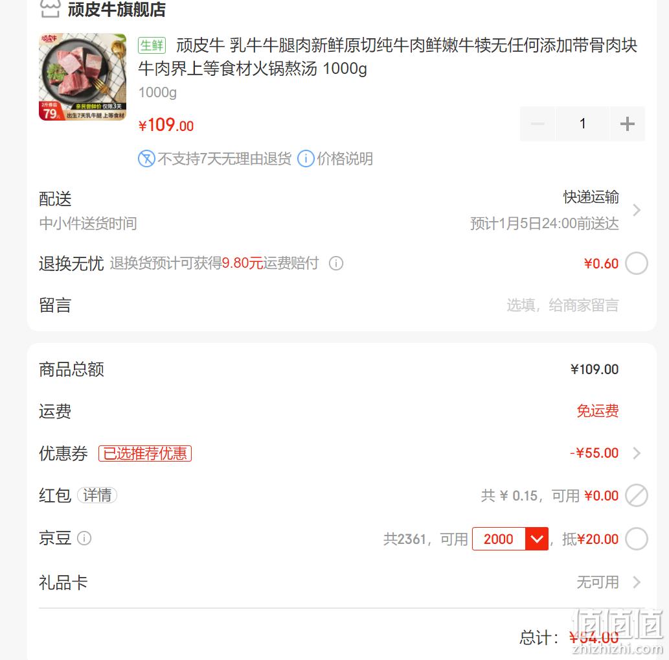
Task: Click info icon next to 退换无忧 description
Action: [x=335, y=263]
